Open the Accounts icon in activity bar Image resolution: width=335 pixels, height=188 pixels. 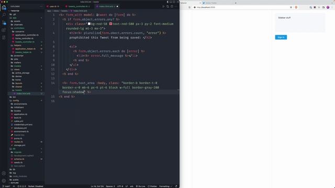(x=4, y=173)
